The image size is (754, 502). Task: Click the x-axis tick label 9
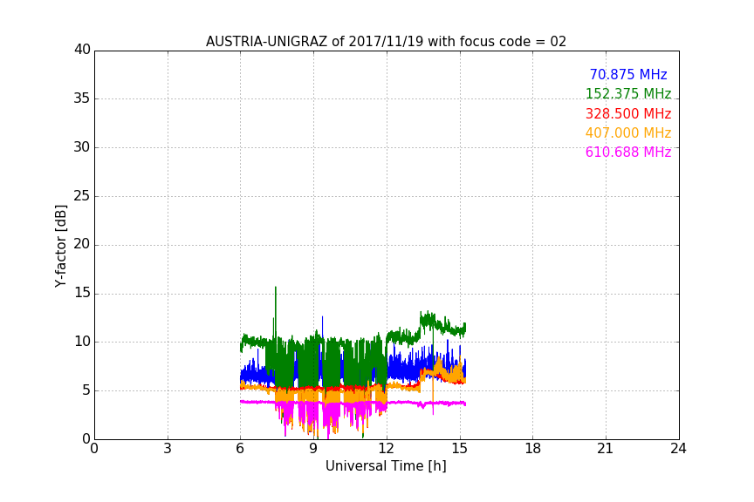[x=313, y=449]
